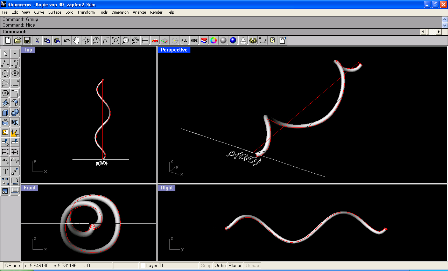Click the command history scroll down arrow
The width and height of the screenshot is (448, 271).
(x=445, y=25)
